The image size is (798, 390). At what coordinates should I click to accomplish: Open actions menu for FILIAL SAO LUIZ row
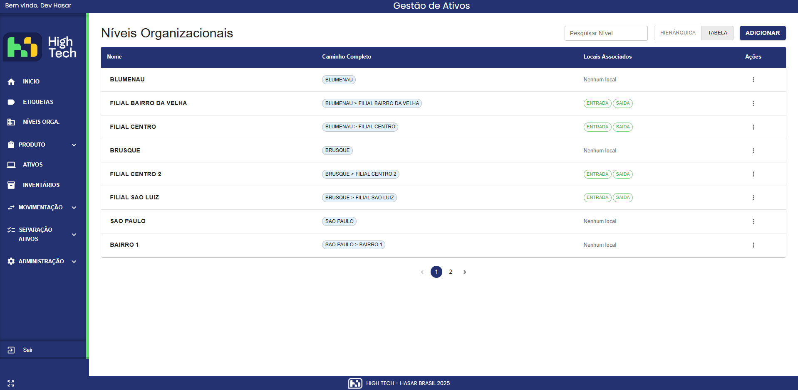[753, 198]
